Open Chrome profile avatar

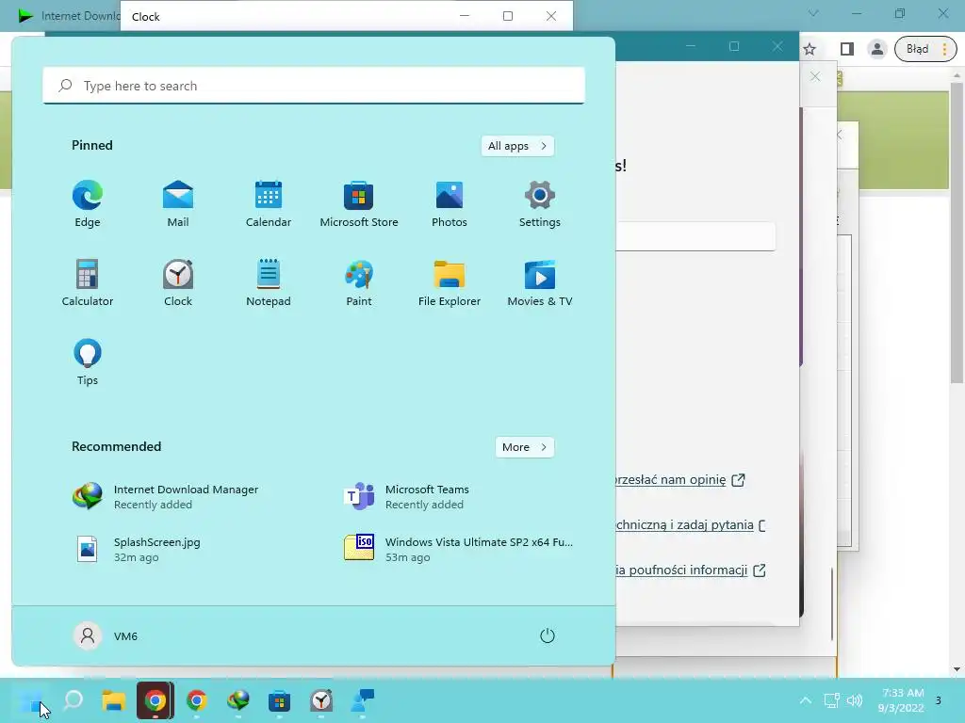coord(877,49)
